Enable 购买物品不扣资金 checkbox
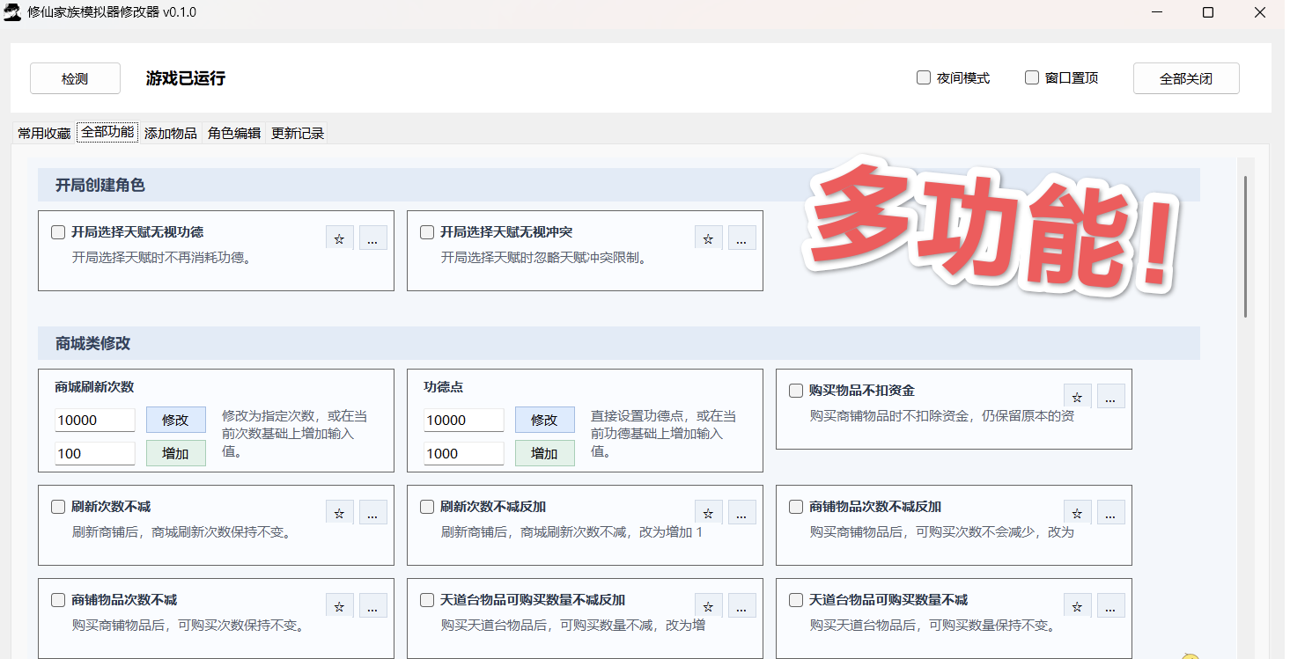The width and height of the screenshot is (1290, 659). click(796, 391)
